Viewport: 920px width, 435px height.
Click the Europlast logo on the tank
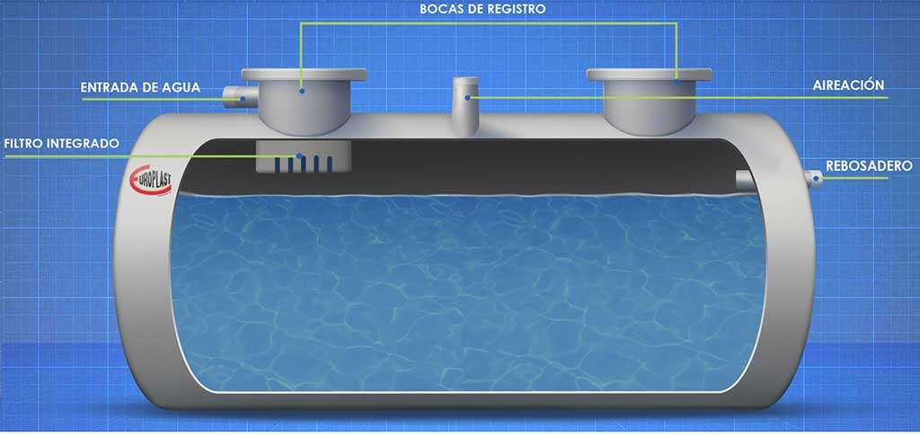click(x=151, y=181)
